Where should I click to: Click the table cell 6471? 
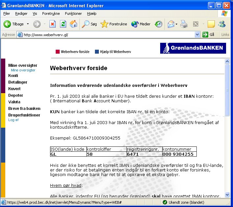pyautogui.click(x=144, y=154)
